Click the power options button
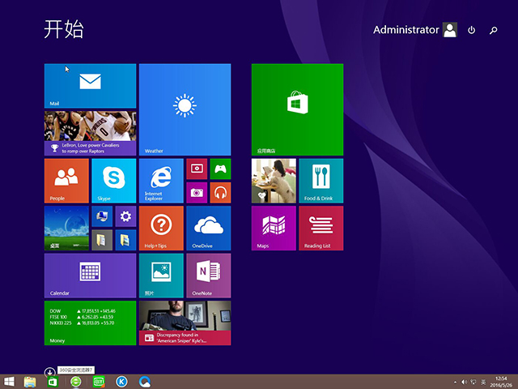518x389 pixels. [x=472, y=30]
